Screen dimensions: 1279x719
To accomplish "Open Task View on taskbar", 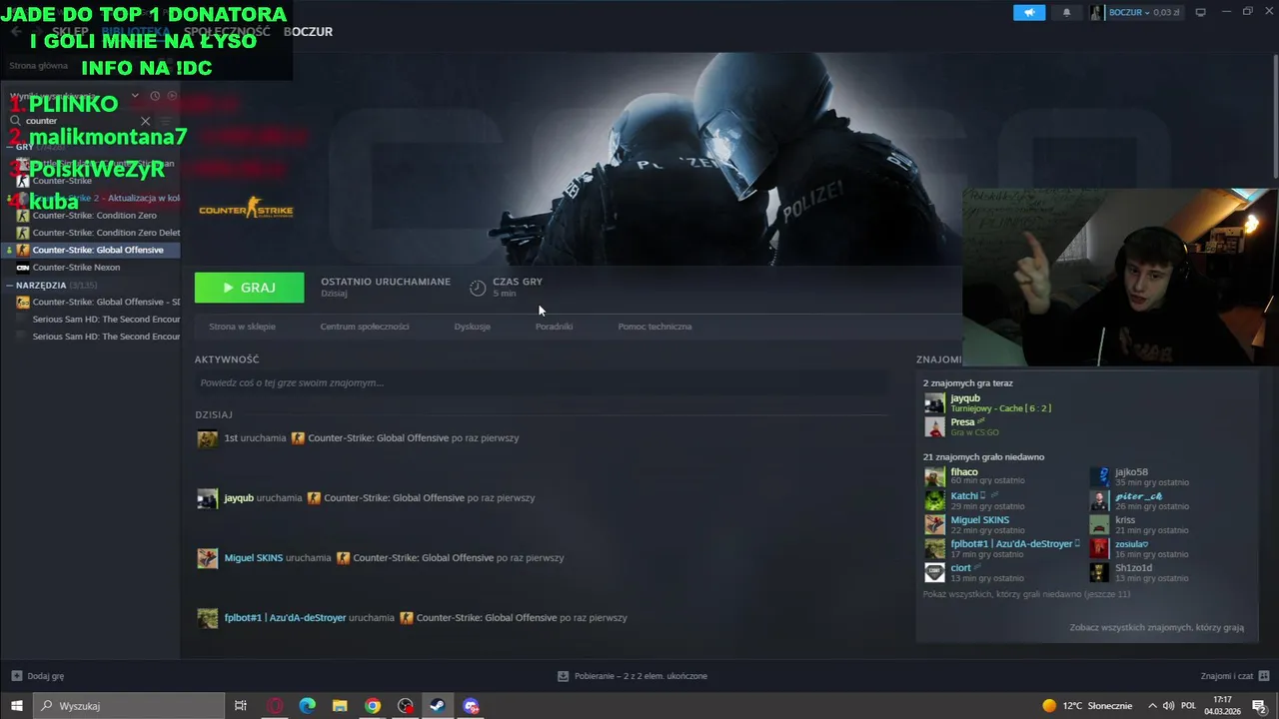I will tap(240, 706).
